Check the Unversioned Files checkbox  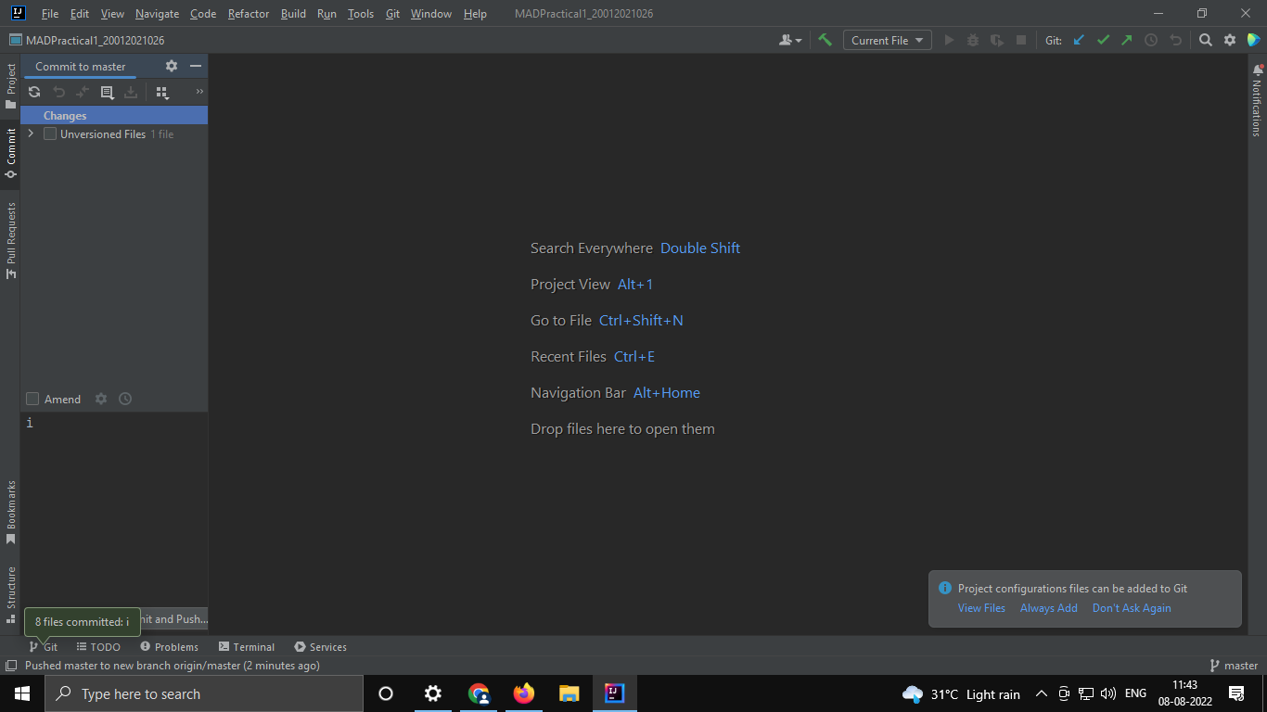(50, 133)
